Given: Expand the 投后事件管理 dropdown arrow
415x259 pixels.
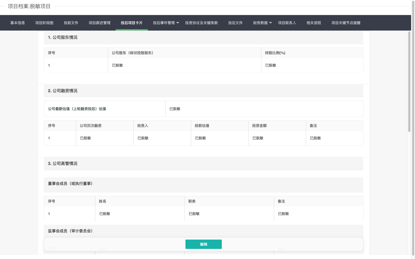Looking at the screenshot, I should (178, 23).
